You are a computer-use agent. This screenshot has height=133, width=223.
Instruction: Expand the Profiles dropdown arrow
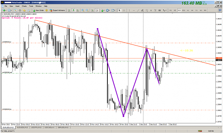(11, 10)
